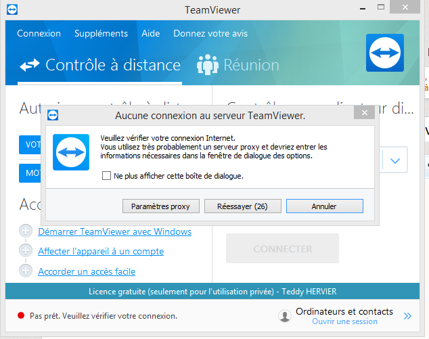
Task: Click the large TeamViewer logo in the header
Action: click(384, 53)
